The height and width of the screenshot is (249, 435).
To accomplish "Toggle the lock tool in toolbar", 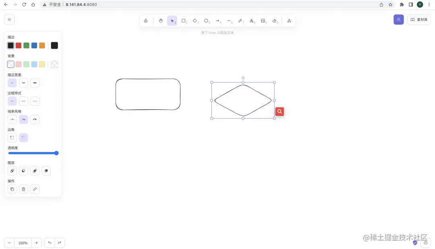I will click(146, 21).
